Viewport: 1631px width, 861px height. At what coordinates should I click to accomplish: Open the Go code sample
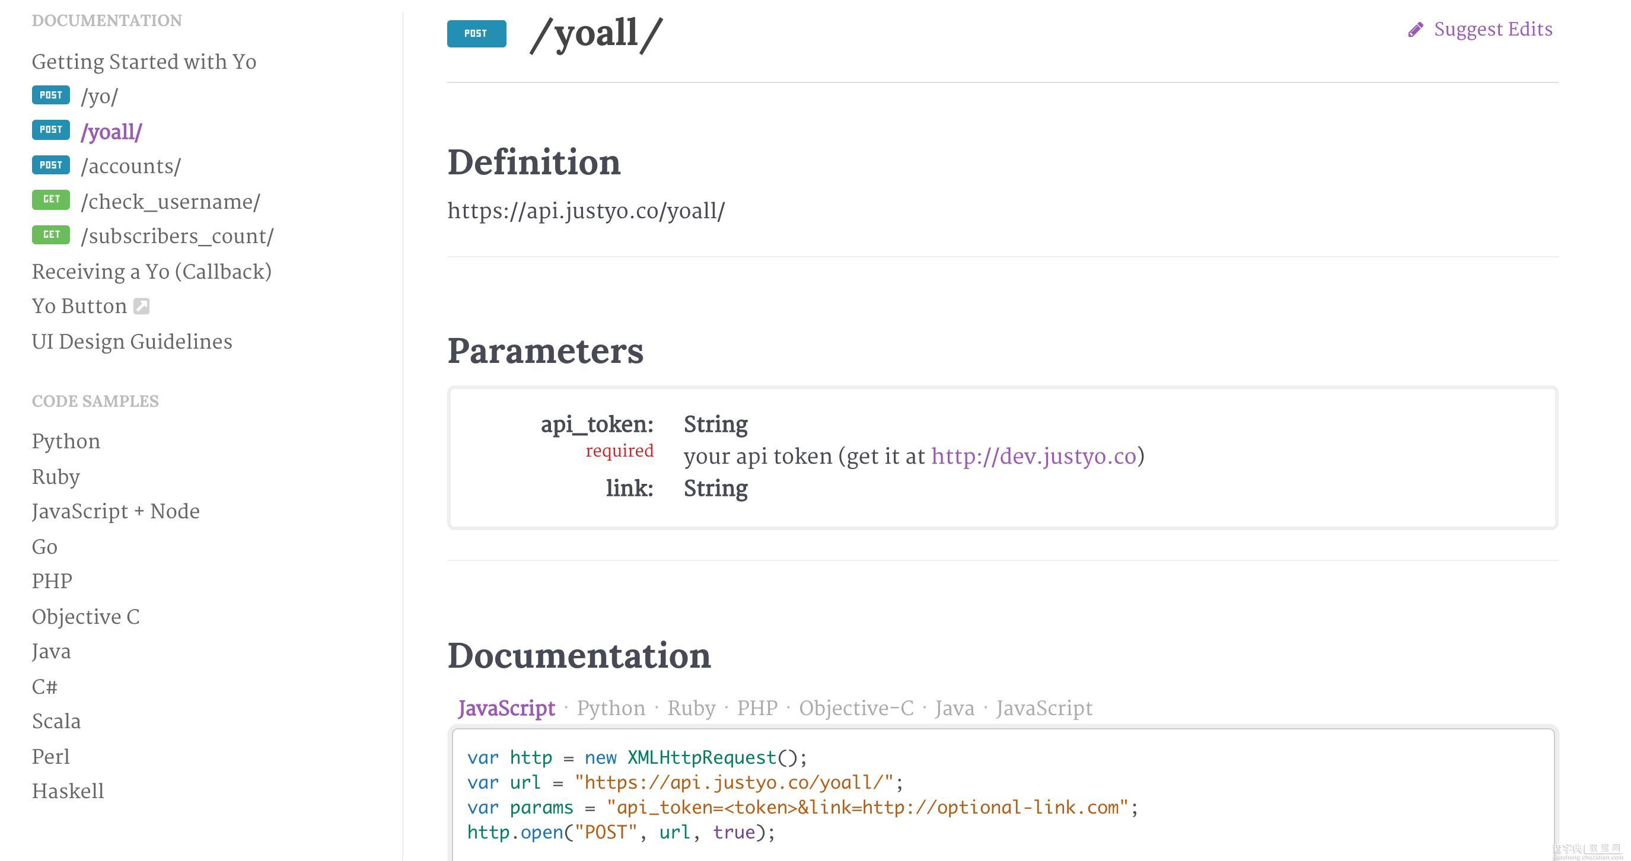click(x=45, y=547)
